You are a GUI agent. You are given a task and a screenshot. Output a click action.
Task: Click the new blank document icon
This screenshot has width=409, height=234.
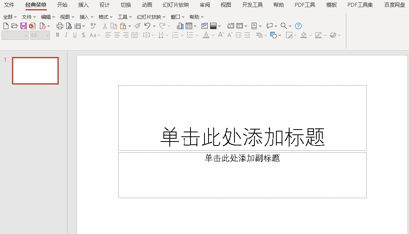click(6, 26)
